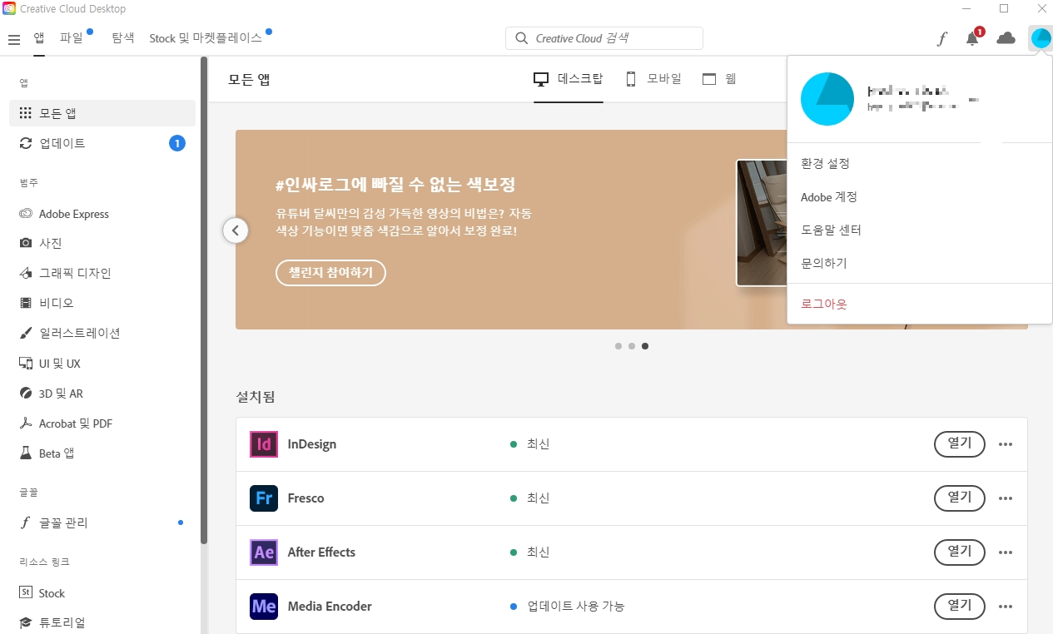Select the 모바일 tab

pyautogui.click(x=653, y=79)
